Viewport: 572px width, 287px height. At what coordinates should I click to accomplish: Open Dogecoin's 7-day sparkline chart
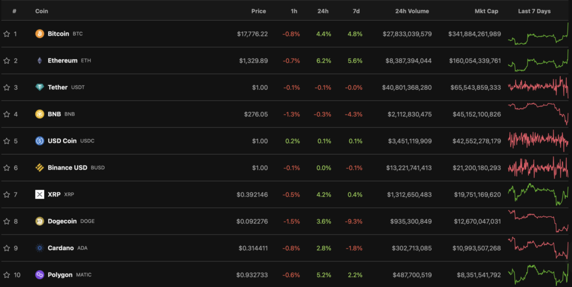click(x=538, y=222)
